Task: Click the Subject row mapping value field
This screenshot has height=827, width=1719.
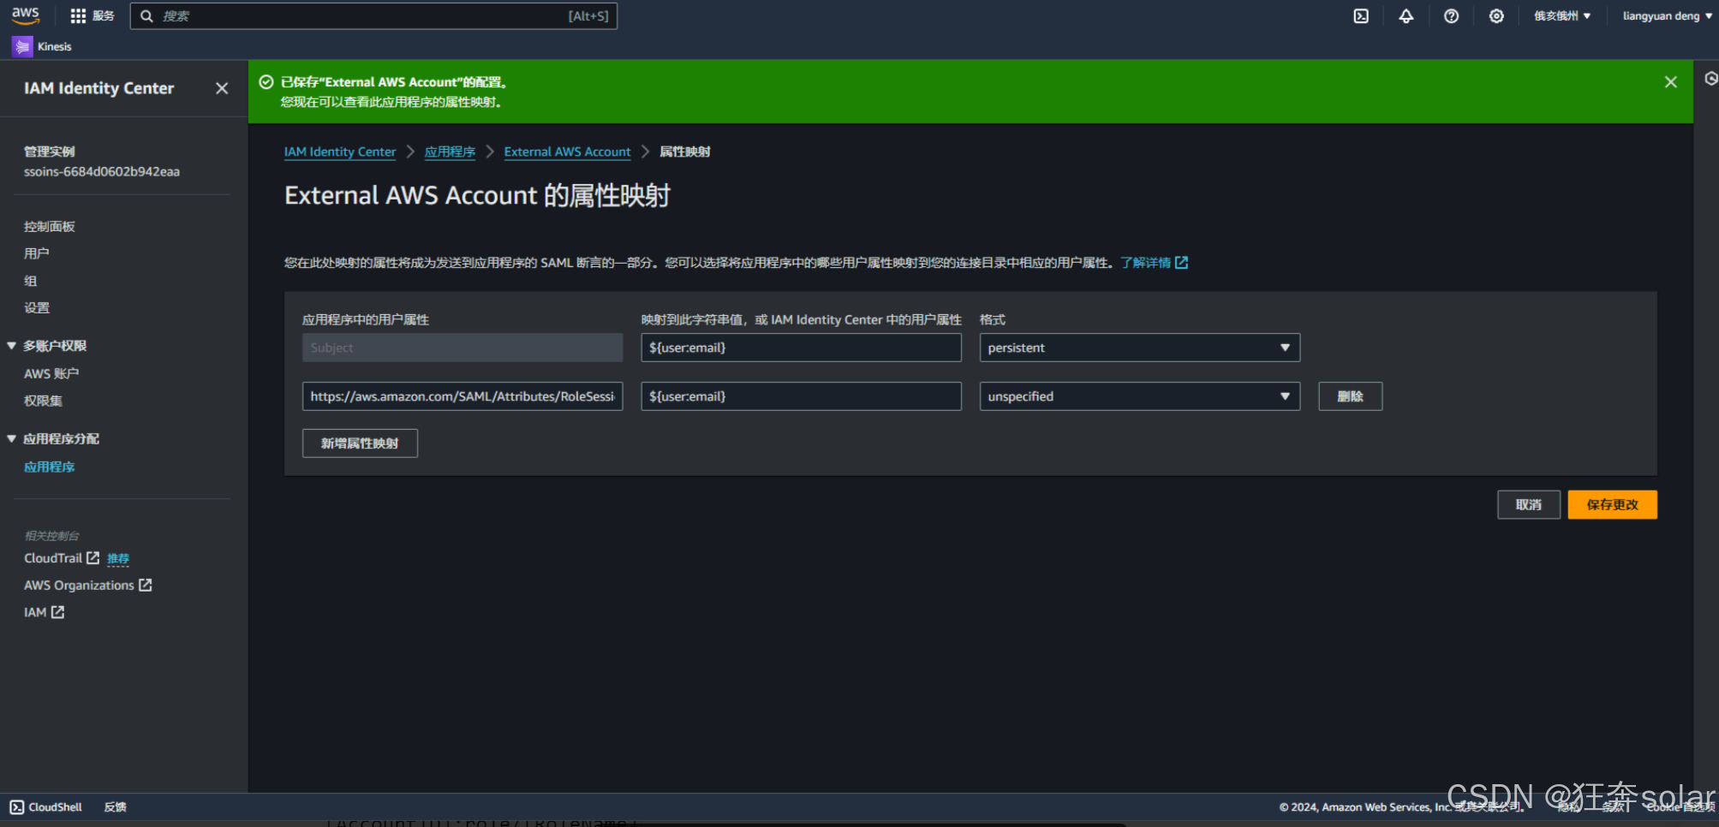Action: 801,348
